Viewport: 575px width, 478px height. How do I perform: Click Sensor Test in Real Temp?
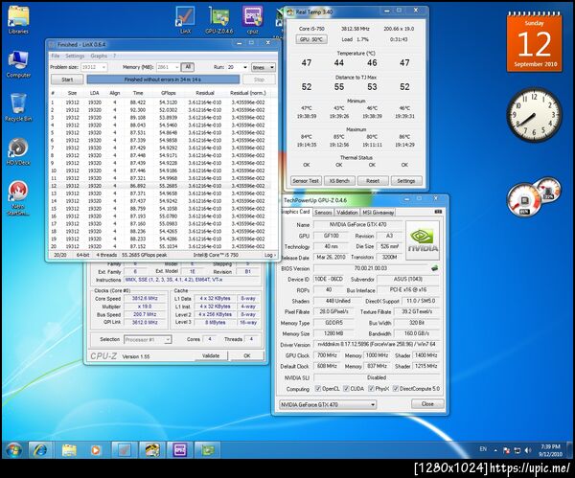pos(306,181)
